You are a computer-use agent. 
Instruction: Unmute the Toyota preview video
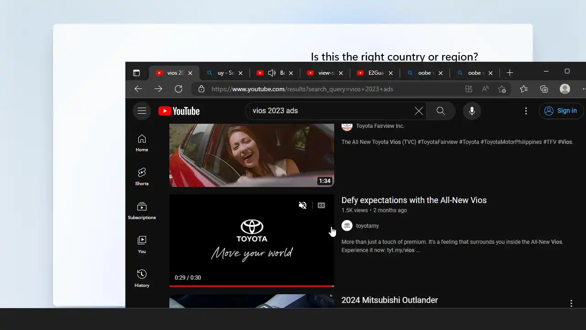(303, 205)
